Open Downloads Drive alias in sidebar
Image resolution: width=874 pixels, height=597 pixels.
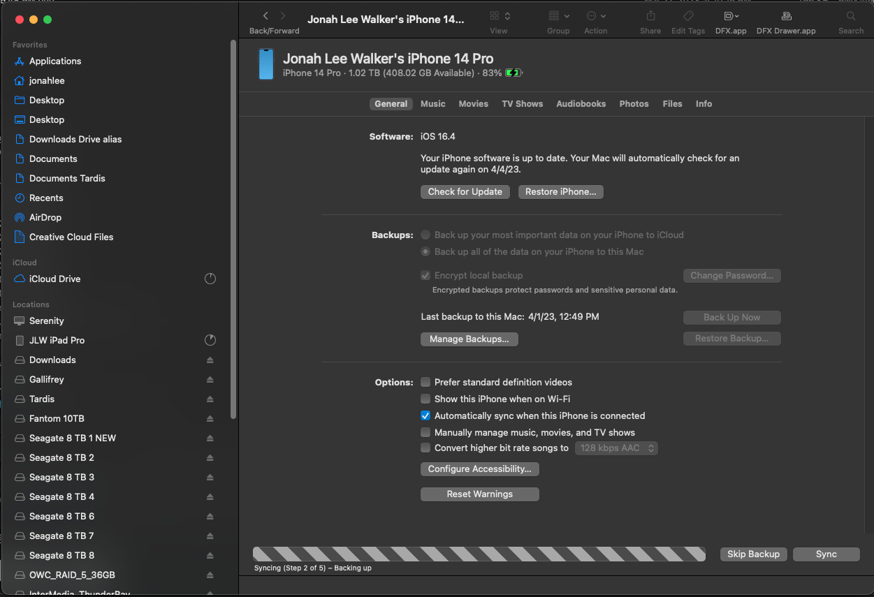tap(75, 139)
